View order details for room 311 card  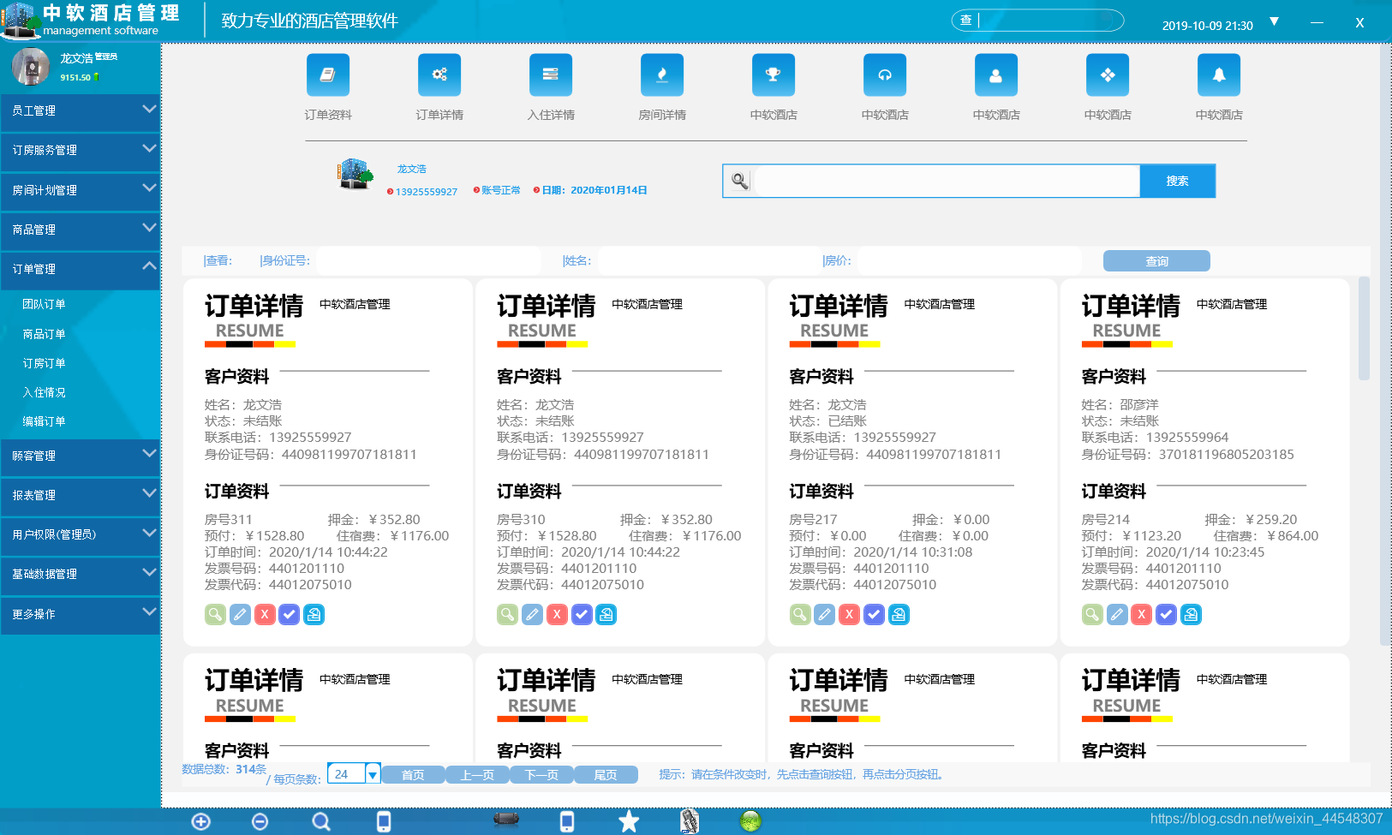click(x=215, y=614)
